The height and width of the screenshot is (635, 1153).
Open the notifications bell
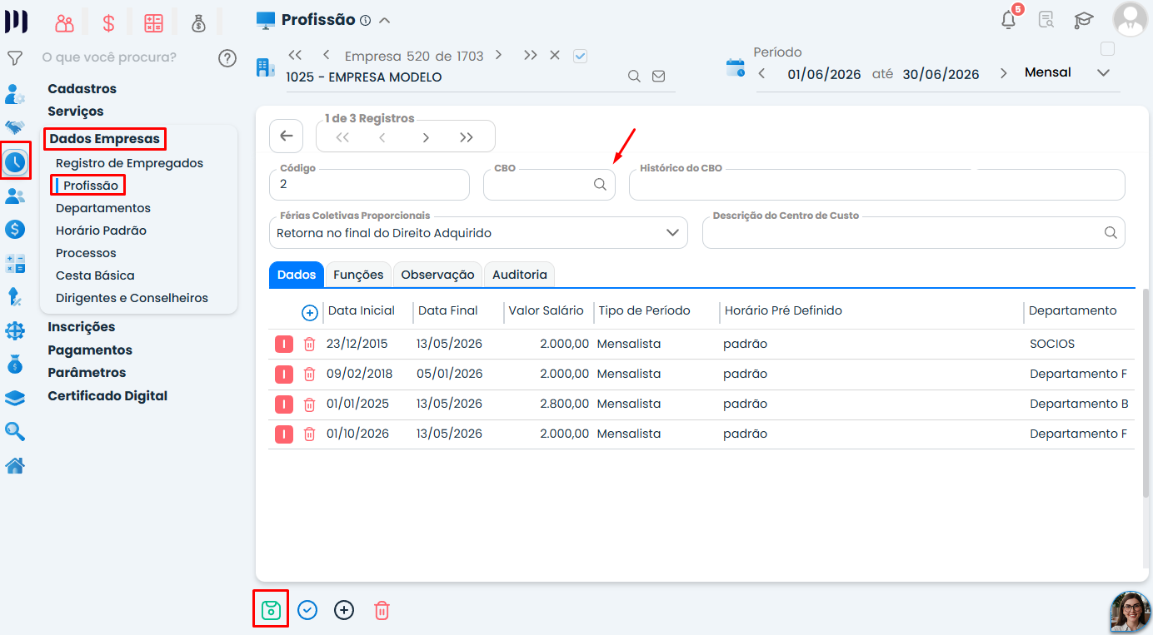[1009, 20]
